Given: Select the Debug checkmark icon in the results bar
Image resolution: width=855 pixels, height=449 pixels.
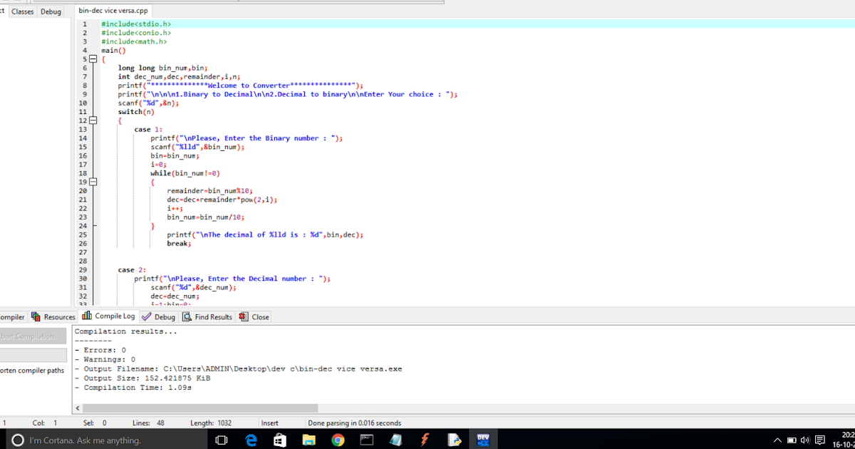Looking at the screenshot, I should point(147,316).
